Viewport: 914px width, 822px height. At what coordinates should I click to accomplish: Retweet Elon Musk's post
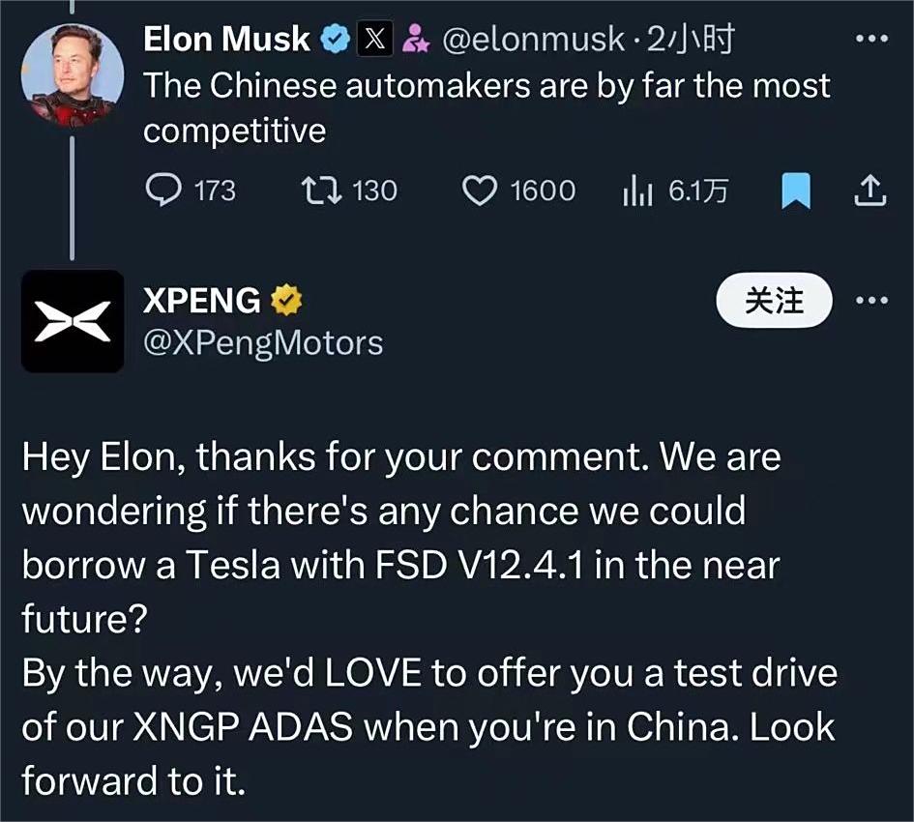[315, 191]
